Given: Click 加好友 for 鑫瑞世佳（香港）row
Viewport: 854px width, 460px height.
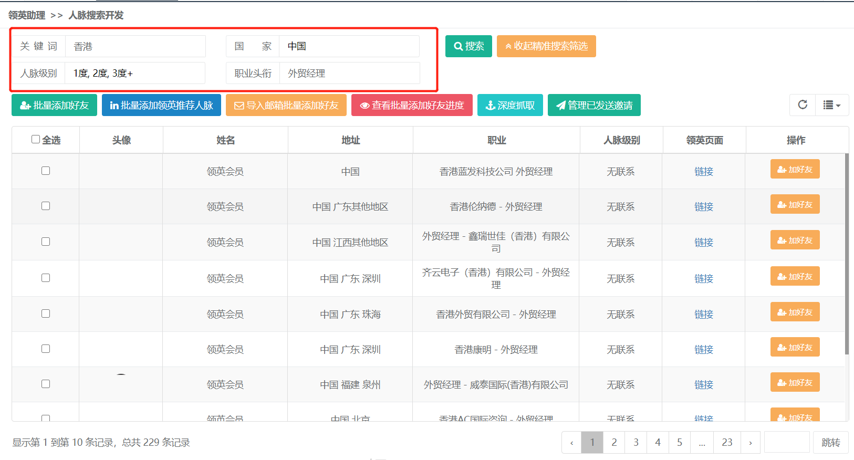Looking at the screenshot, I should (x=795, y=240).
